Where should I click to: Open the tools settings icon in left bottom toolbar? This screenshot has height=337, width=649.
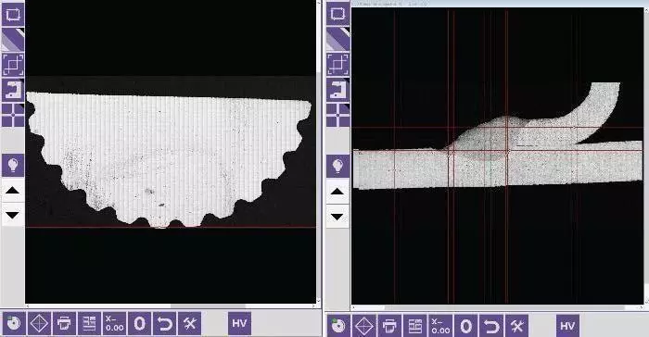[x=189, y=323]
